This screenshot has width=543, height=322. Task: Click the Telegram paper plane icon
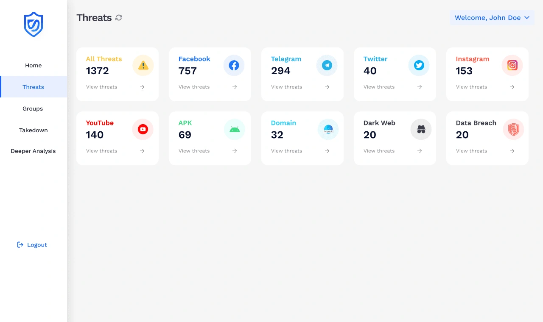327,65
